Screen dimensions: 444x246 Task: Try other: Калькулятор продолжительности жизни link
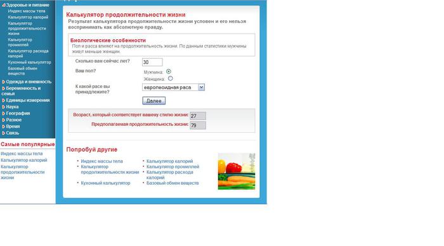(x=110, y=169)
